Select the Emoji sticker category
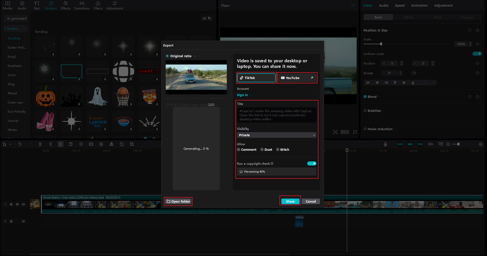The image size is (487, 256). click(12, 57)
